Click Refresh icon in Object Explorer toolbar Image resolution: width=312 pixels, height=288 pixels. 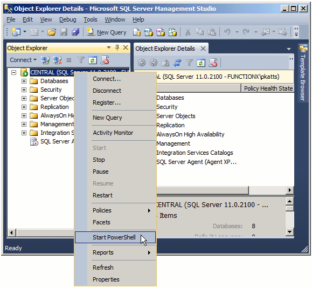pos(93,60)
